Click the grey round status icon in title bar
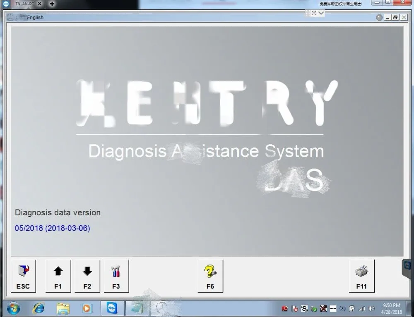The height and width of the screenshot is (317, 414). [379, 18]
